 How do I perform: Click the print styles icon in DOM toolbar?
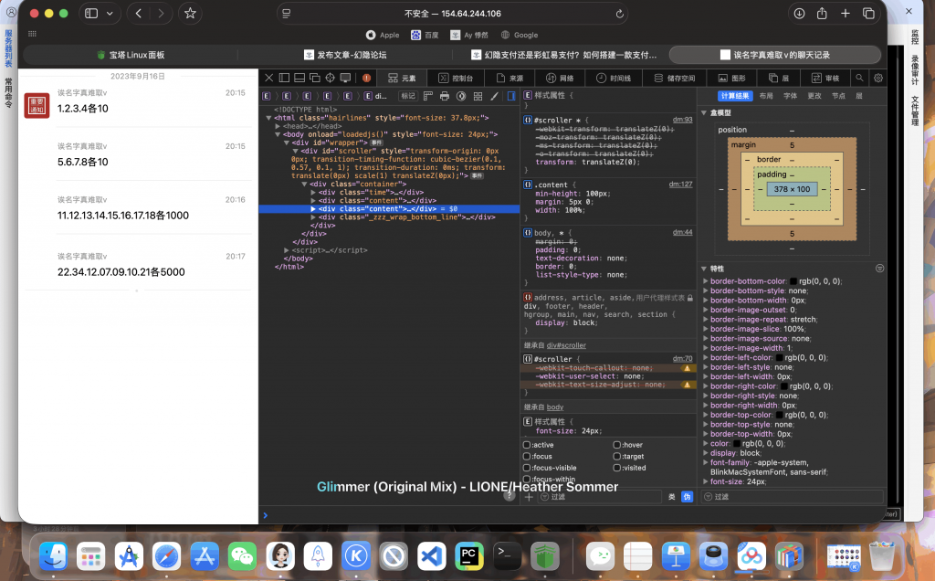point(445,96)
